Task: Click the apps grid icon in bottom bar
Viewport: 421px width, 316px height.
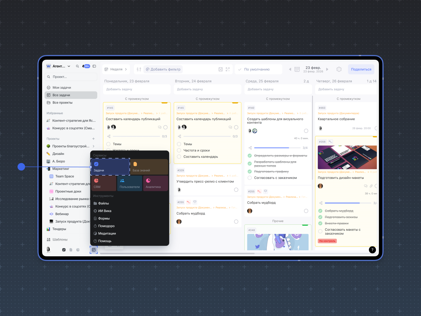Action: (94, 250)
